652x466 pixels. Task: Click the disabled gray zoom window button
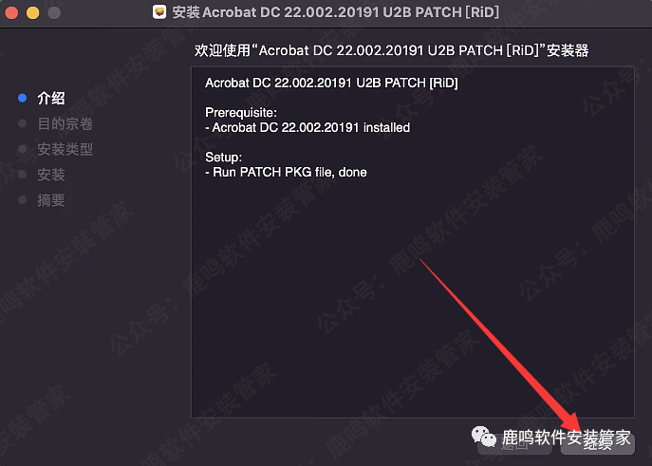click(54, 12)
